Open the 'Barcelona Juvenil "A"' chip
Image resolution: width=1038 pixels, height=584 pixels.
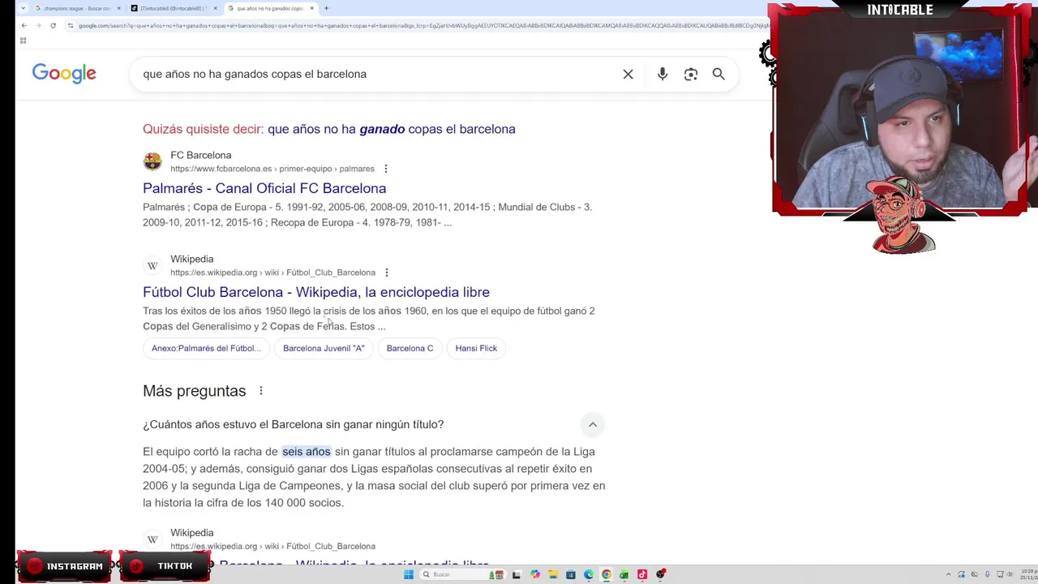324,348
